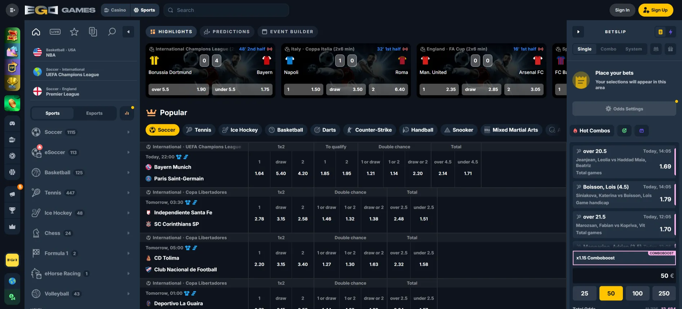Viewport: 682px width, 309px height.
Task: Open the LIVE events icon
Action: (55, 32)
